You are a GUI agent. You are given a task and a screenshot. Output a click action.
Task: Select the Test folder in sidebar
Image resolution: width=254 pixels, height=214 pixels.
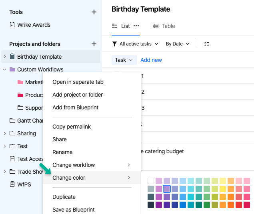[22, 146]
